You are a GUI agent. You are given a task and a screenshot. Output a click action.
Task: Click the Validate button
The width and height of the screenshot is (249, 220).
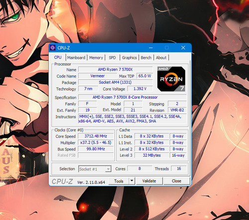149,181
